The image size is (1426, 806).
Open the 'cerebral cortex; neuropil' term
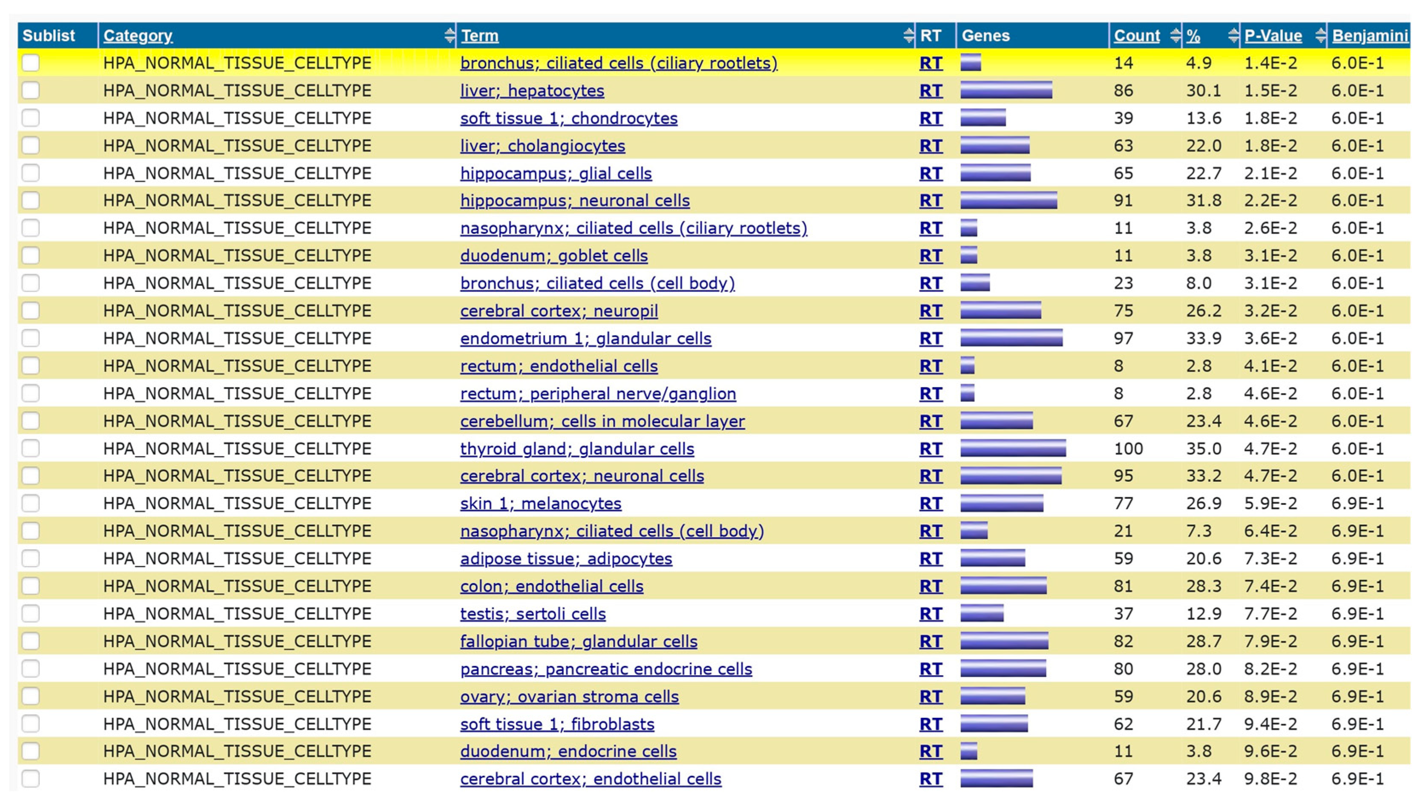click(x=559, y=311)
